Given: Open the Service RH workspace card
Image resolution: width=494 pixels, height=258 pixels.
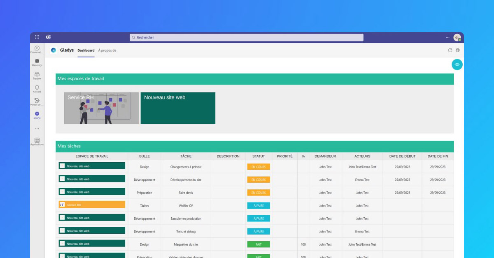Looking at the screenshot, I should (101, 108).
